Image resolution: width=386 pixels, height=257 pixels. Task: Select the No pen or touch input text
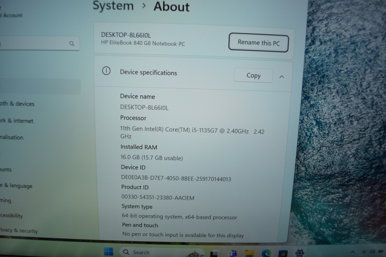coord(183,235)
